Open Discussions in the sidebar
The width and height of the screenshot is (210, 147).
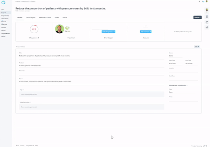(5, 18)
